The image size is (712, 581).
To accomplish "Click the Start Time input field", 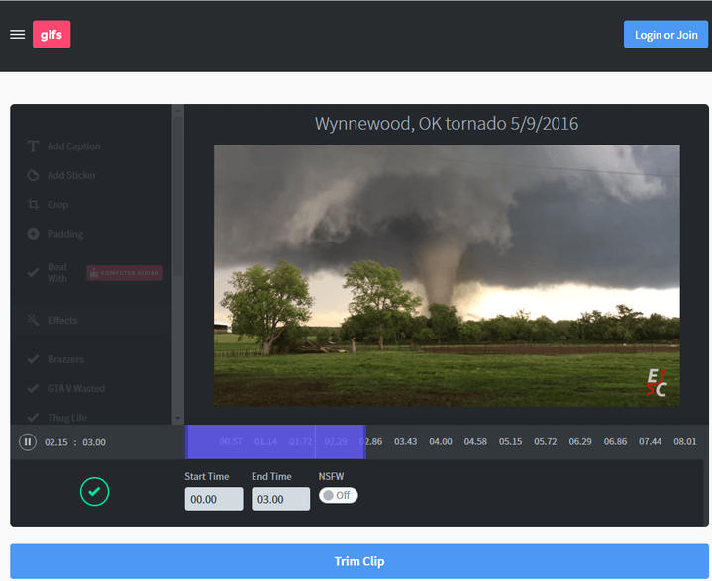I will (213, 500).
